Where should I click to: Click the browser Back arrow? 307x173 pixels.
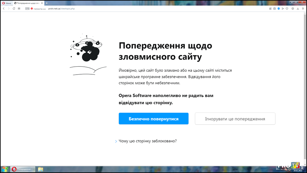[4, 8]
